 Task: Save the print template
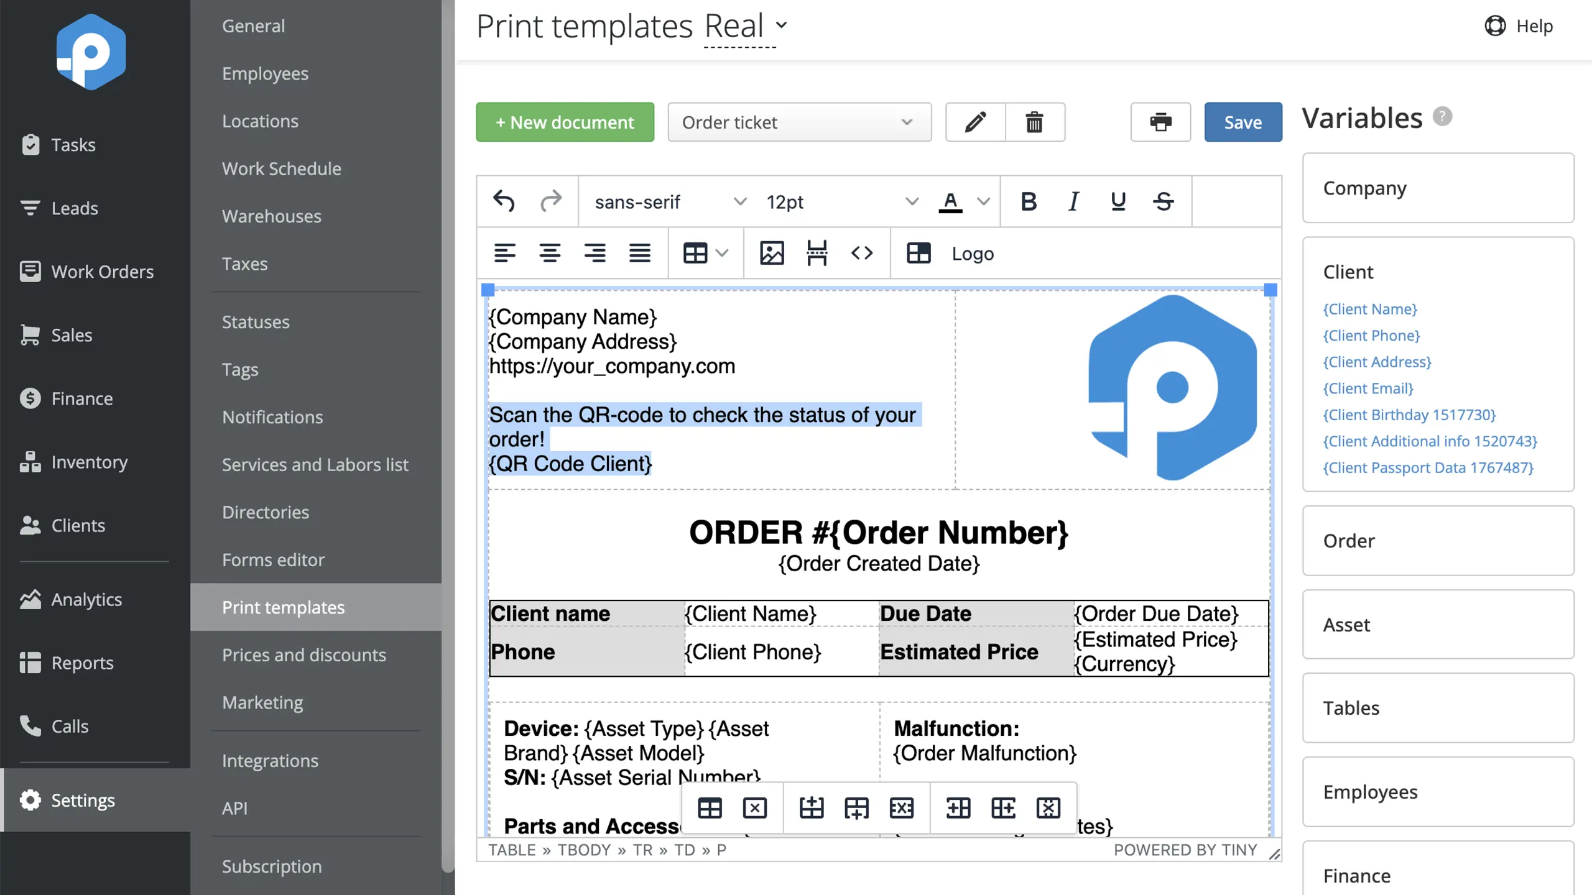click(x=1243, y=122)
